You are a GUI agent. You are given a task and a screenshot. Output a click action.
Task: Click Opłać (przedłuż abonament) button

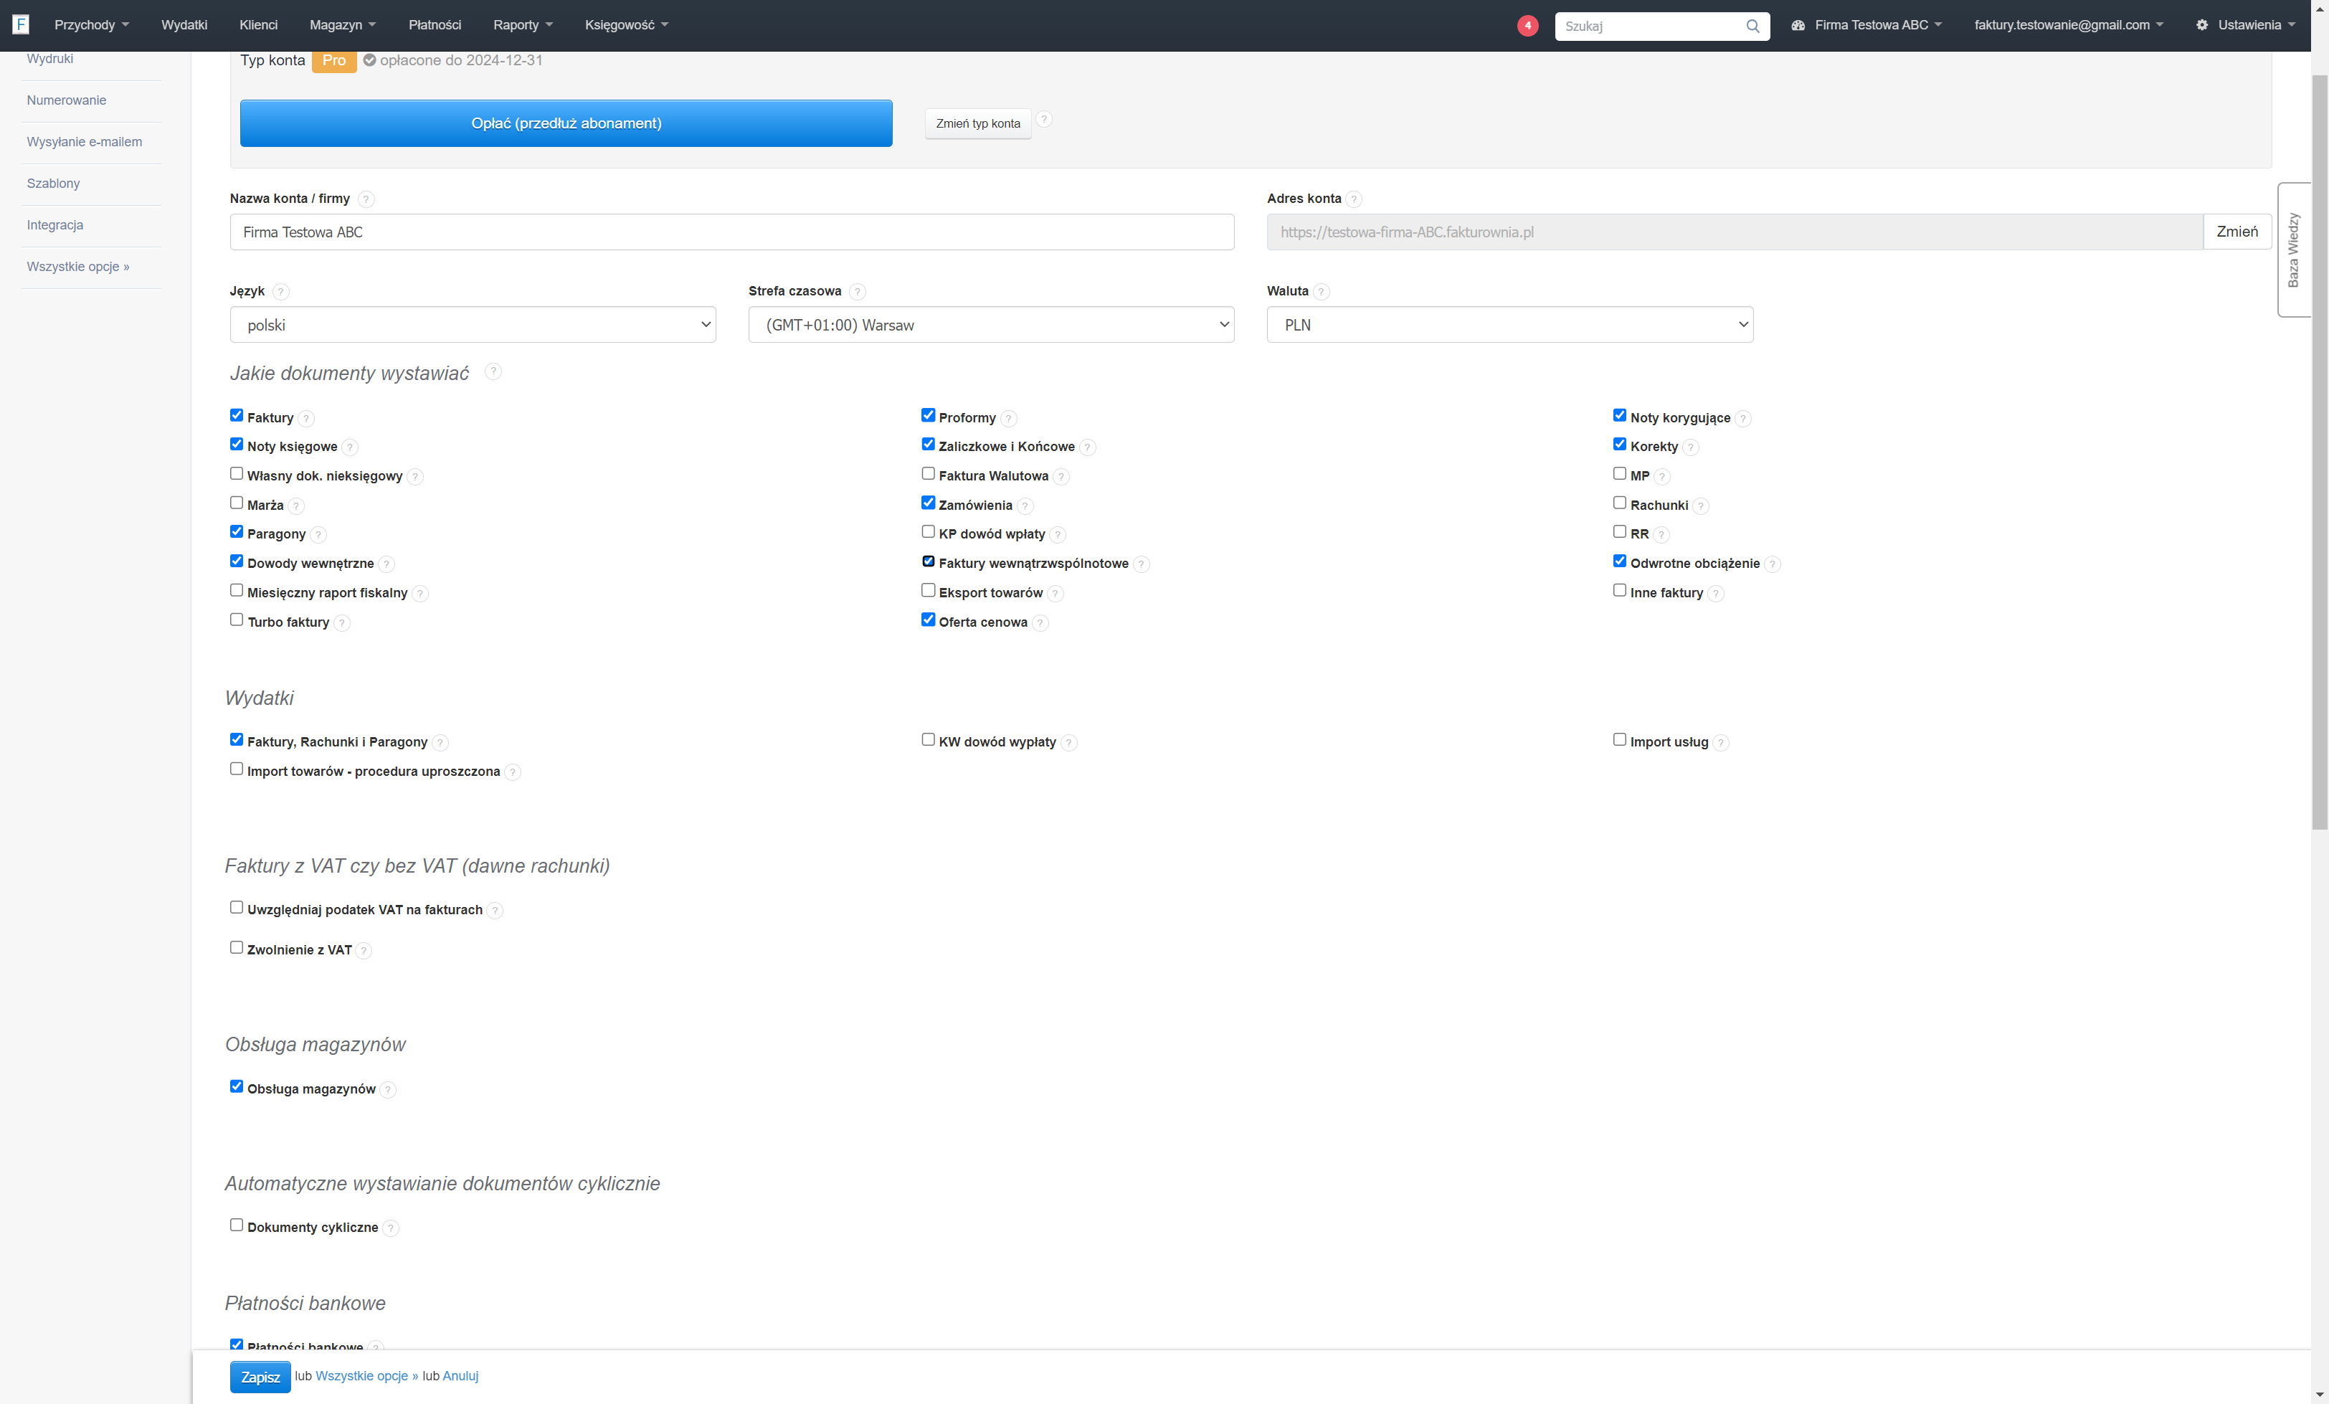tap(566, 123)
